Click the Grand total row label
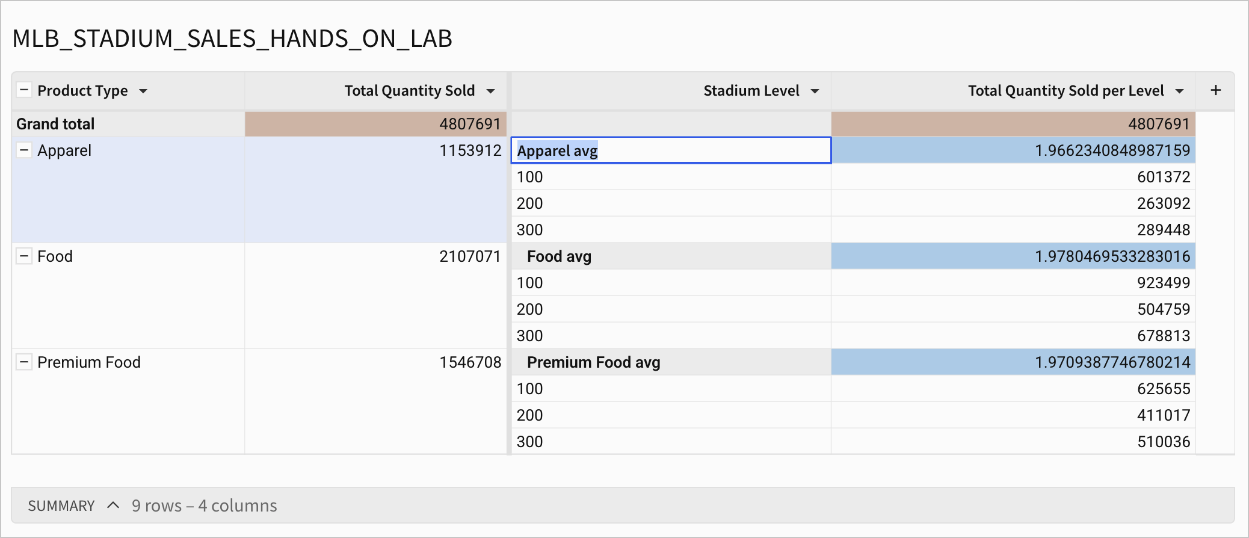This screenshot has height=538, width=1249. coord(55,124)
